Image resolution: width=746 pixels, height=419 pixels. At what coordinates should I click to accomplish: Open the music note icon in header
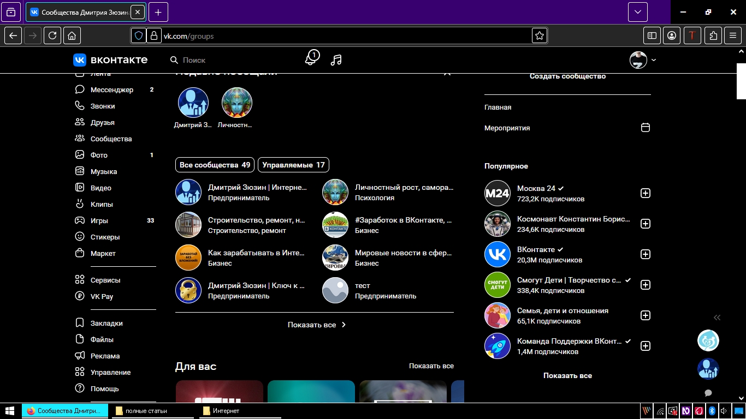[x=336, y=60]
